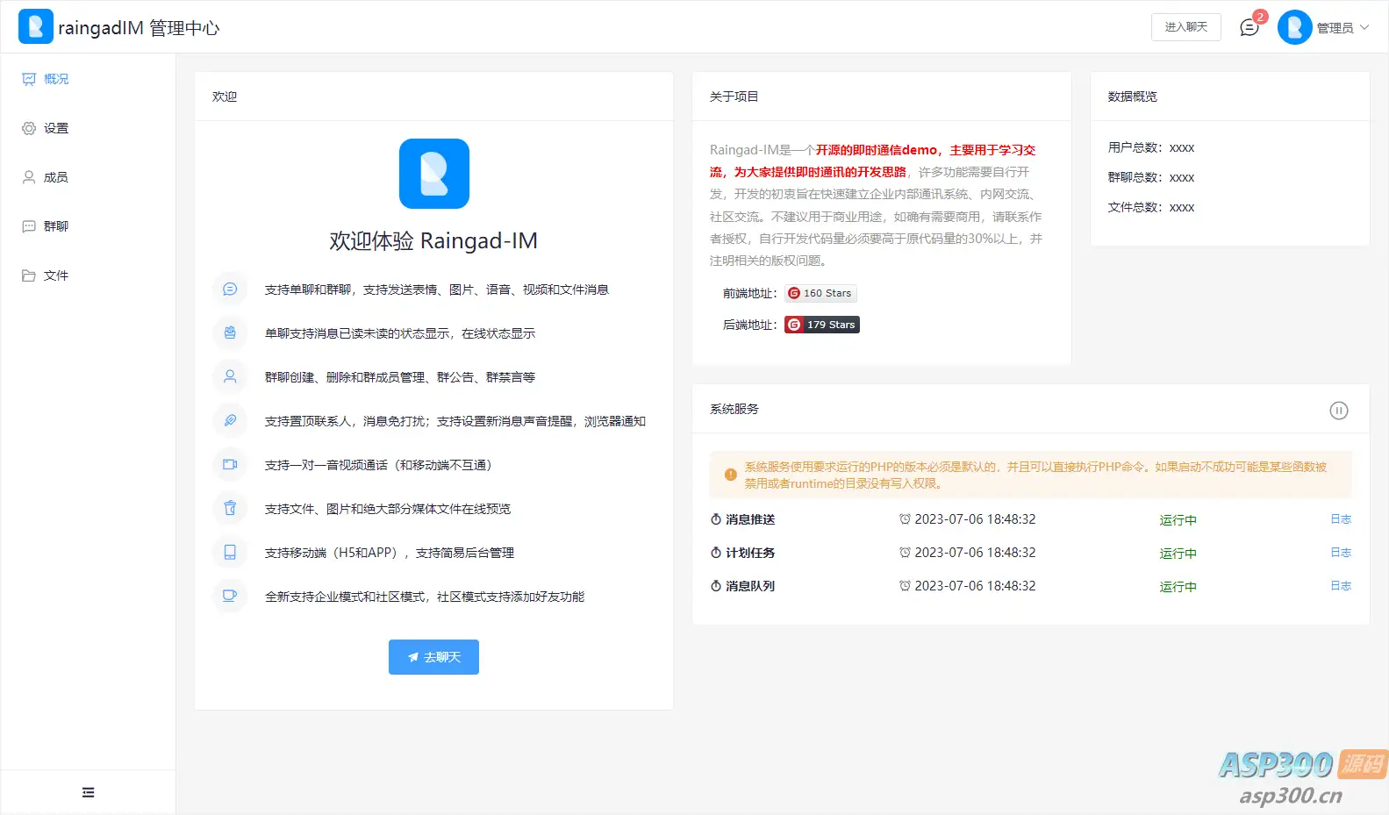
Task: Open the 后端地址 179 Stars badge
Action: point(822,325)
